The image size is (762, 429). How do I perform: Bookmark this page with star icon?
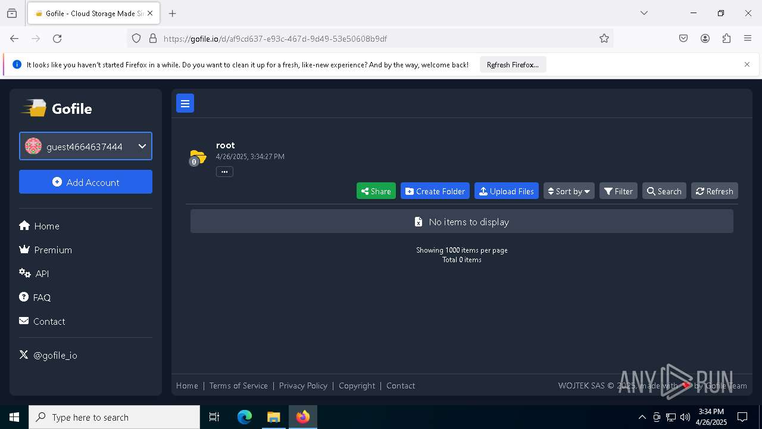604,39
